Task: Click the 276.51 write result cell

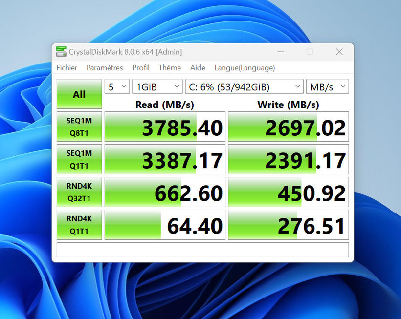Action: tap(289, 225)
